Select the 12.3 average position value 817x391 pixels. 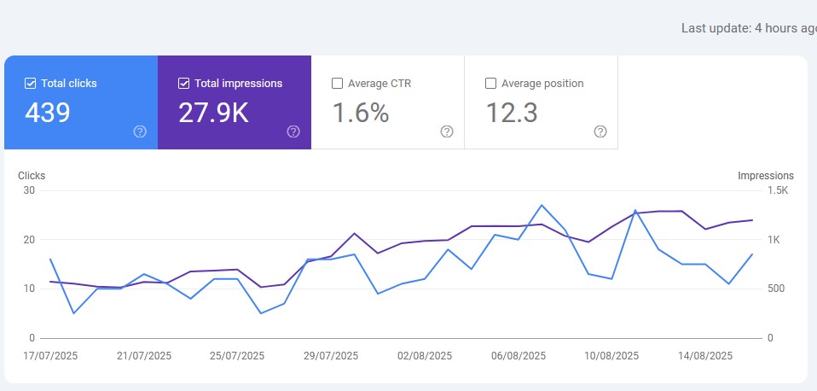[512, 113]
